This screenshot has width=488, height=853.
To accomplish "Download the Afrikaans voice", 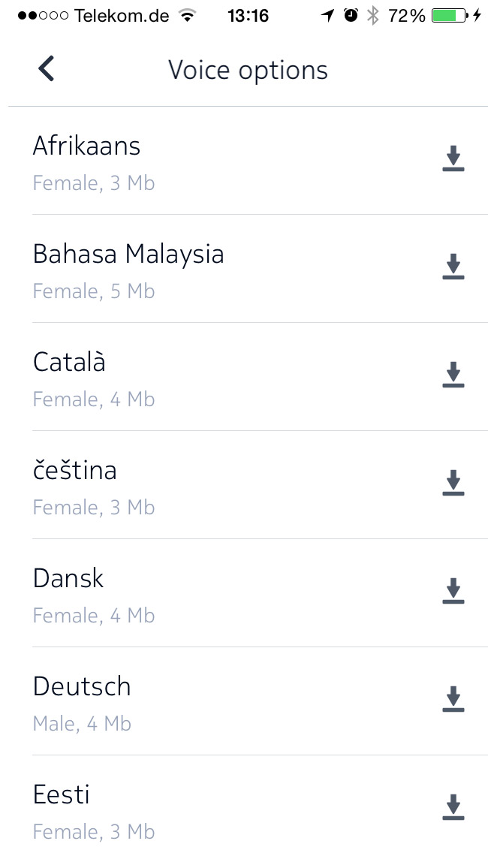I will [453, 159].
